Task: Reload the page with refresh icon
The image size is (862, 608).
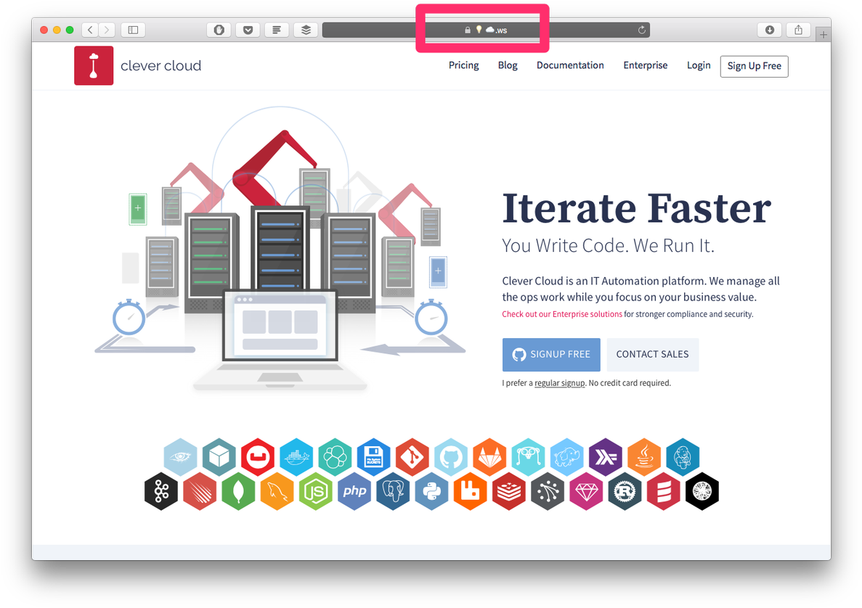Action: 641,30
